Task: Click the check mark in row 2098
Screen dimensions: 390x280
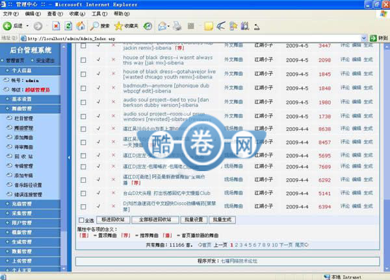Action: coord(99,60)
